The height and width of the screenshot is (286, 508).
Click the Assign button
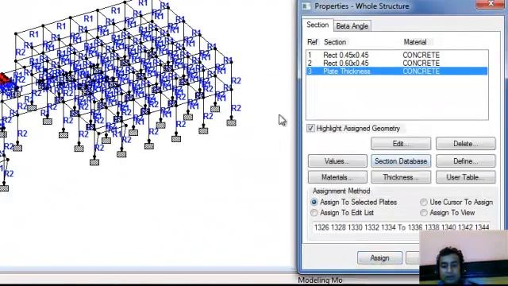tap(379, 258)
